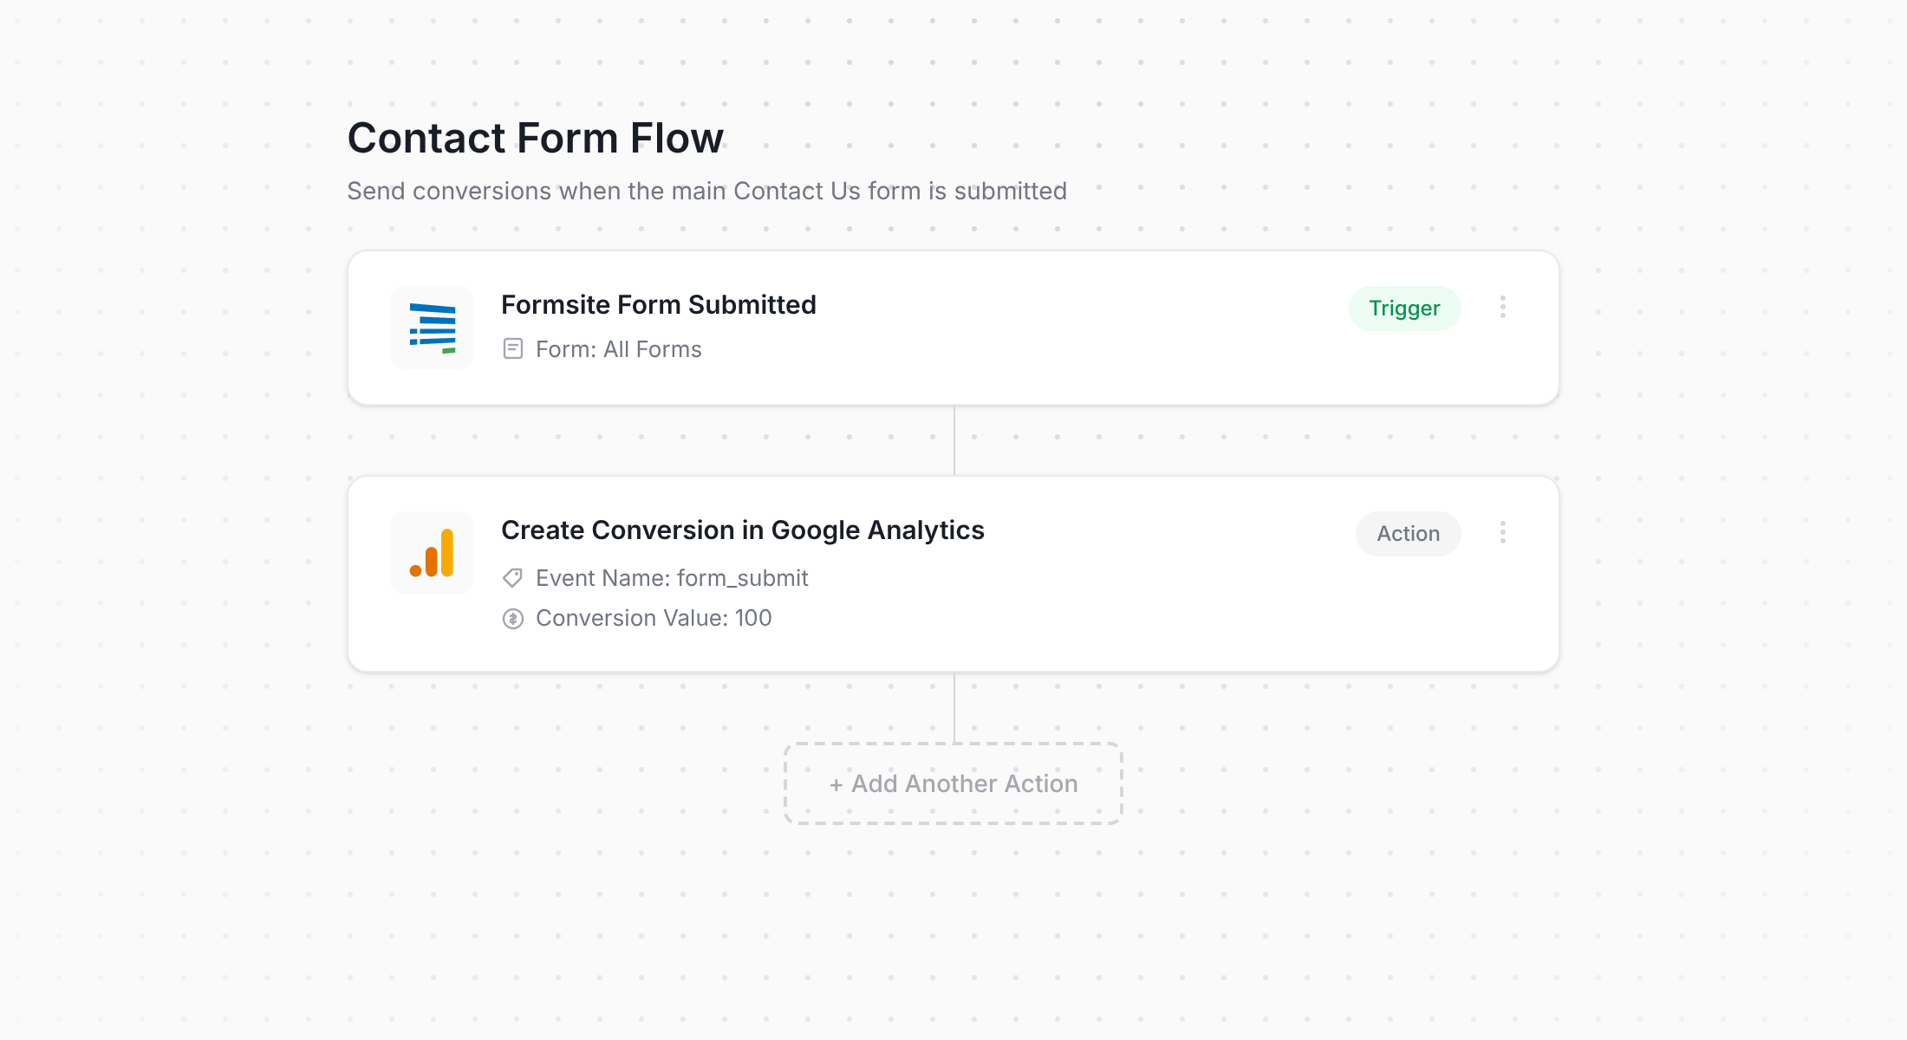Expand the Event Name: form_submit setting
Viewport: 1907px width, 1040px height.
coord(671,577)
